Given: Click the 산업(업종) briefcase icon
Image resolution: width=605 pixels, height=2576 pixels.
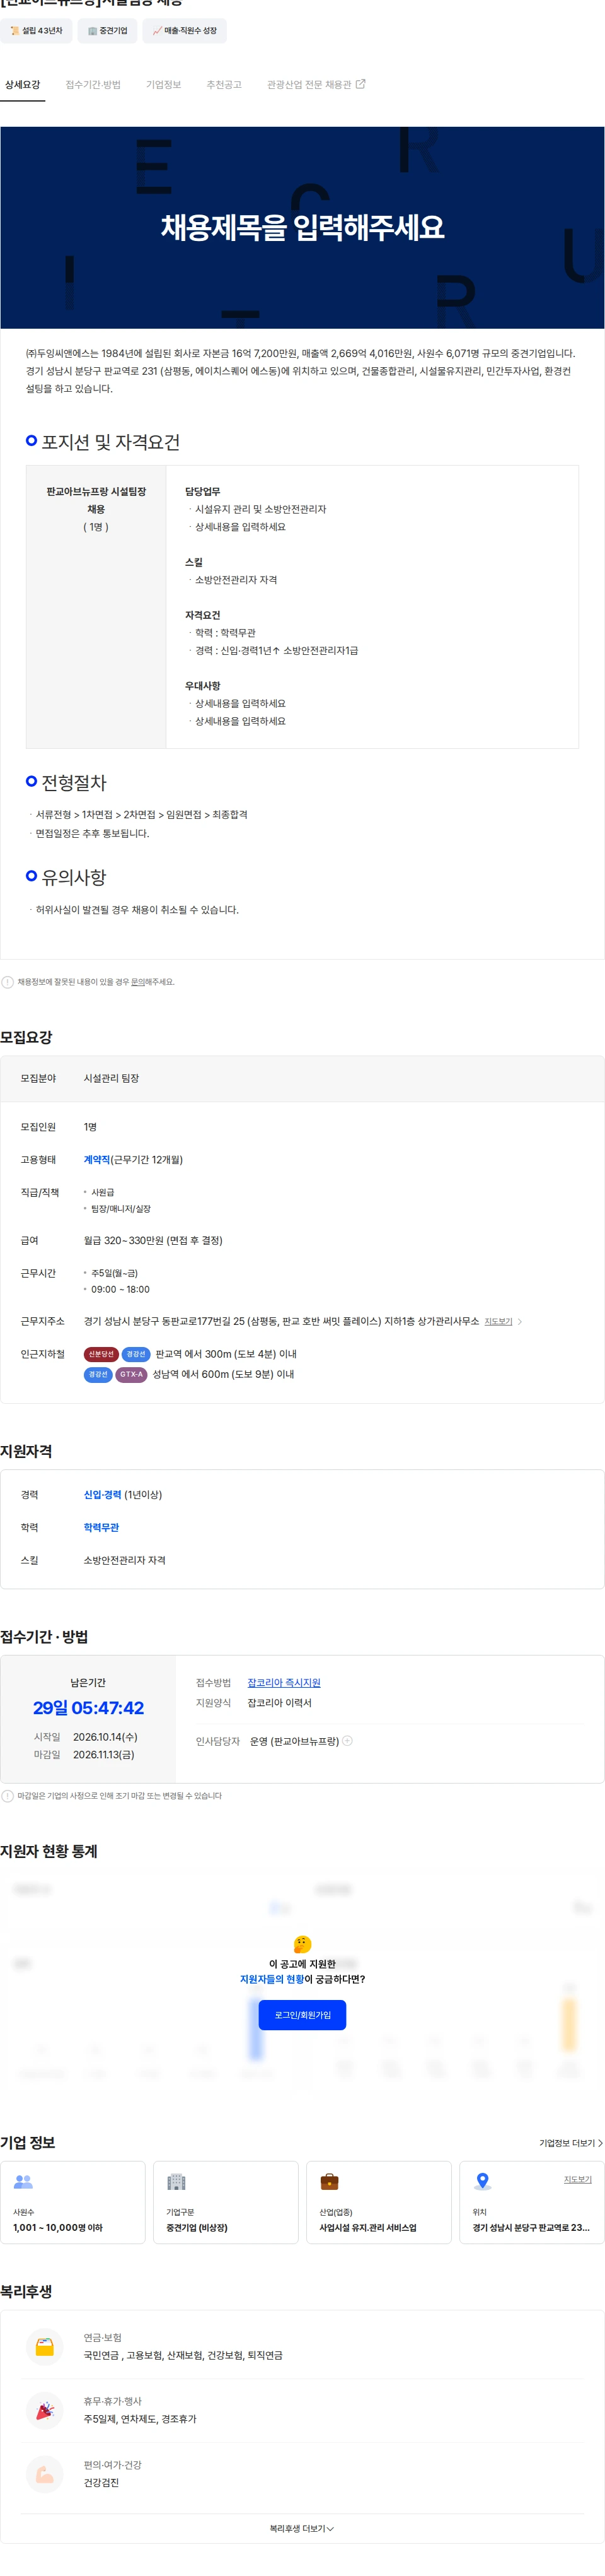Looking at the screenshot, I should coord(330,2182).
